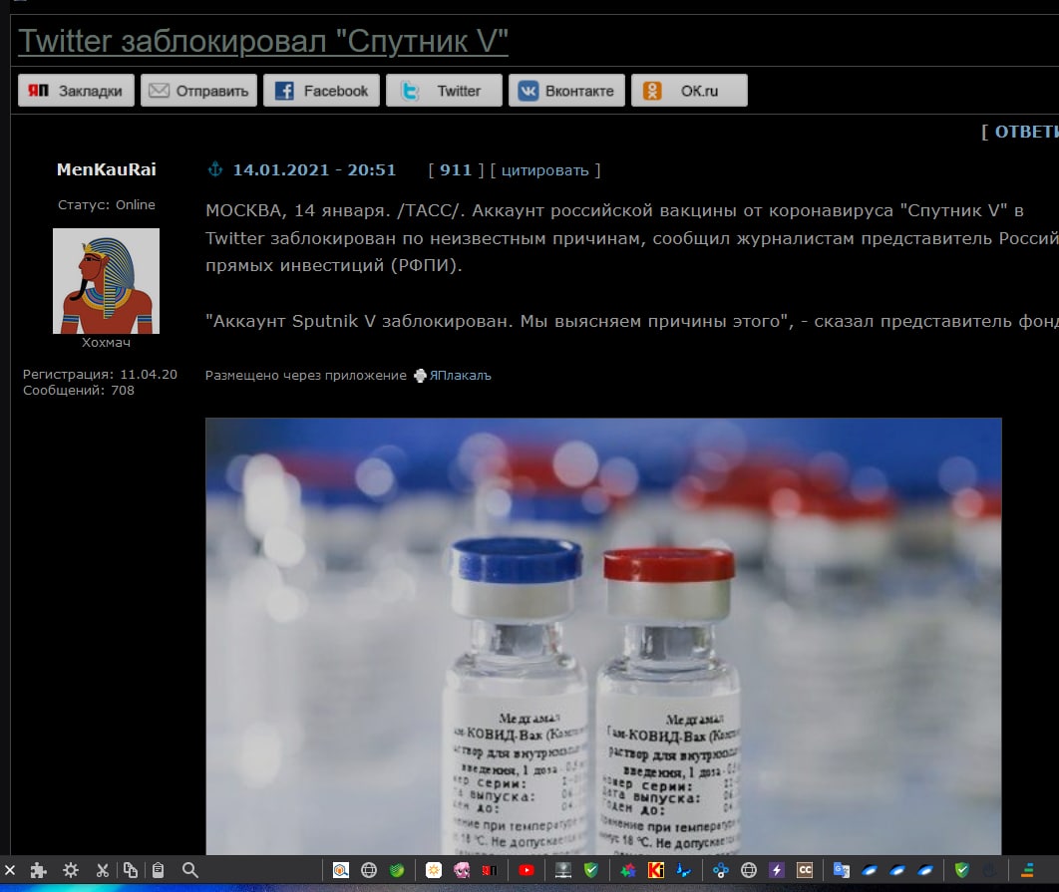Click the Регистрация: 11.04.20 text
1059x892 pixels.
pos(100,374)
